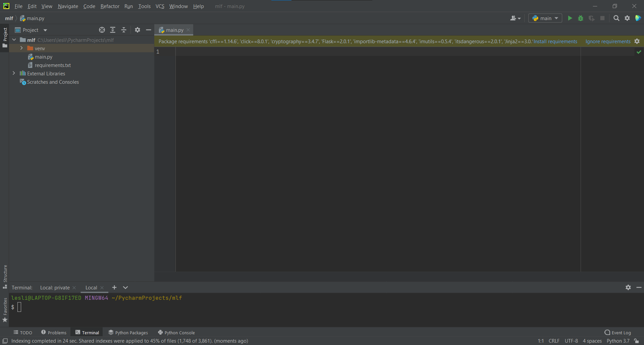
Task: Click the JetBrains Toolbox icon at the top right
Action: pos(638,18)
